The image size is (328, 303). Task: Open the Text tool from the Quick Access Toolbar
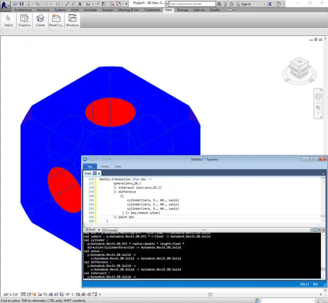tap(79, 4)
